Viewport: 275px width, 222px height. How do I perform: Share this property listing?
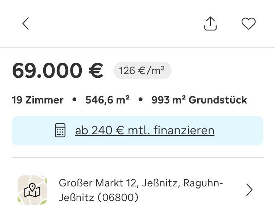(210, 24)
